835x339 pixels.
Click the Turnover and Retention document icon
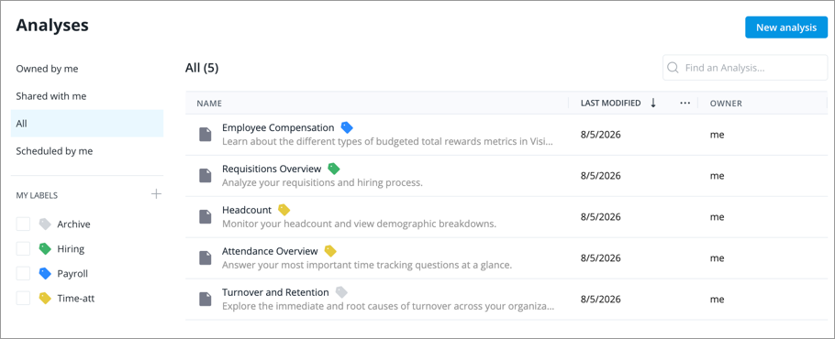(x=206, y=300)
